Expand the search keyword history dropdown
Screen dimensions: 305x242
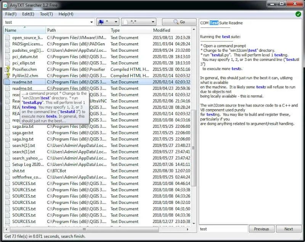pyautogui.click(x=91, y=22)
